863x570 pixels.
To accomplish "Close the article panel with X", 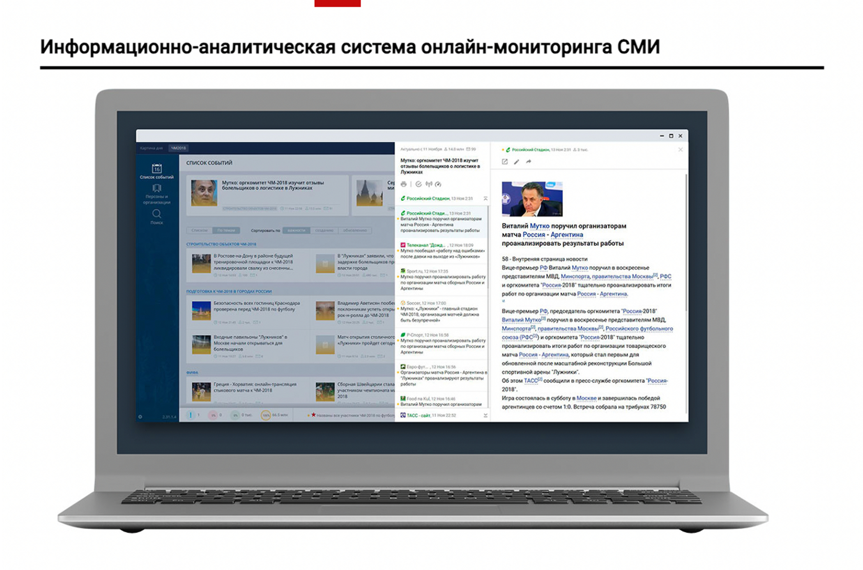I will (x=680, y=150).
